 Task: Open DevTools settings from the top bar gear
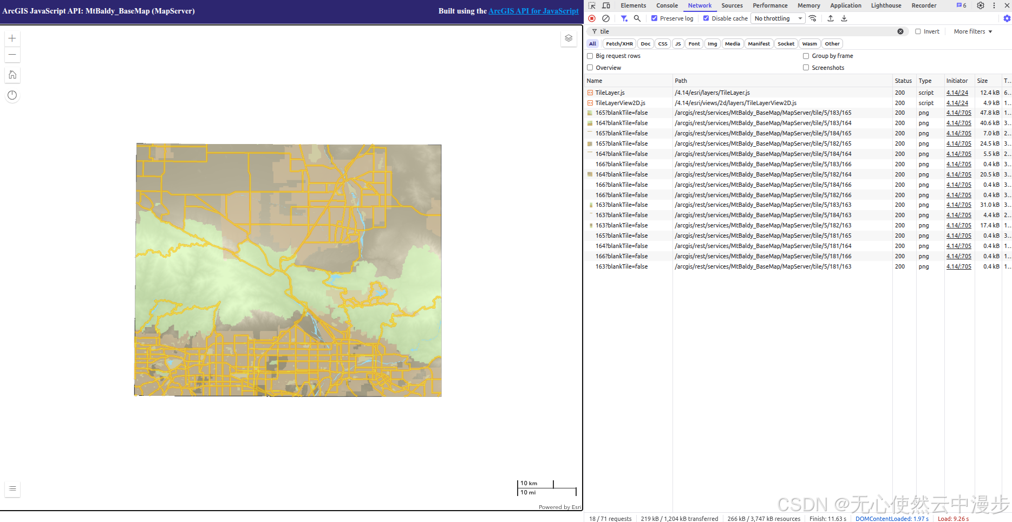981,5
